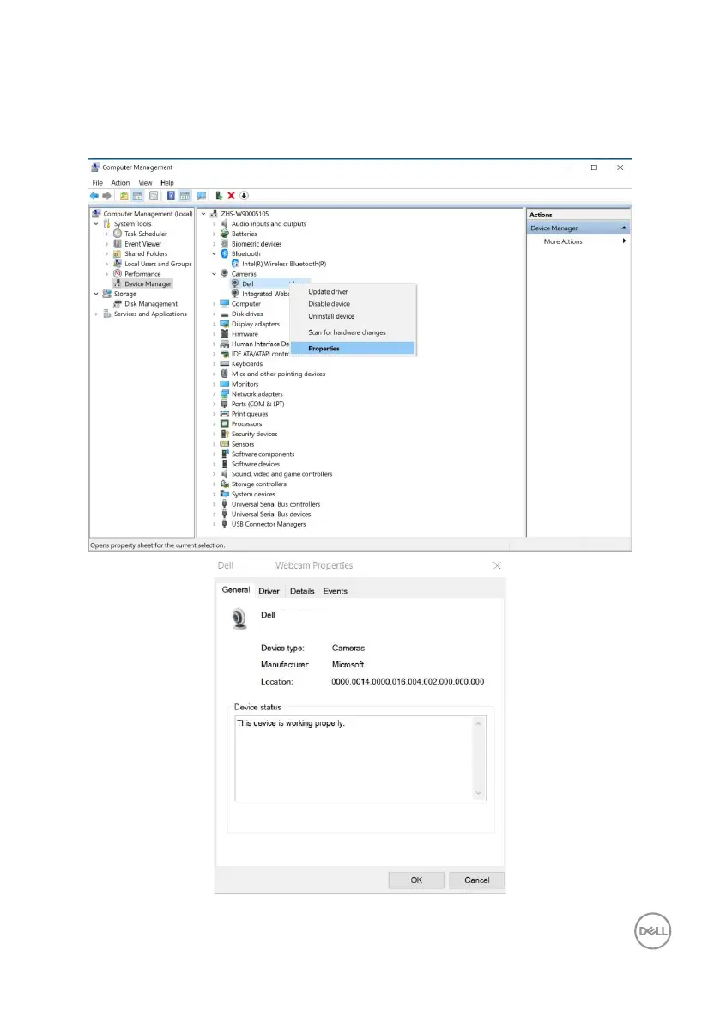Open the Help menu
Viewport: 720px width, 1023px height.
(167, 183)
